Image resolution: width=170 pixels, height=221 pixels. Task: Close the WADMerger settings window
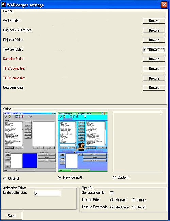(164, 5)
